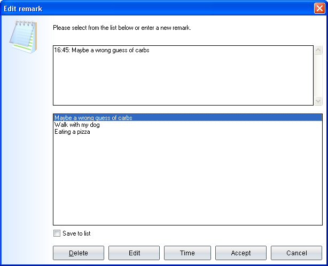Viewport: 328px width, 266px height.
Task: Confirm the remark with Accept
Action: coord(240,253)
